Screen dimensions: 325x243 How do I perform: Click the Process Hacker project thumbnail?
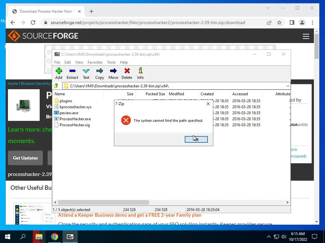24,105
